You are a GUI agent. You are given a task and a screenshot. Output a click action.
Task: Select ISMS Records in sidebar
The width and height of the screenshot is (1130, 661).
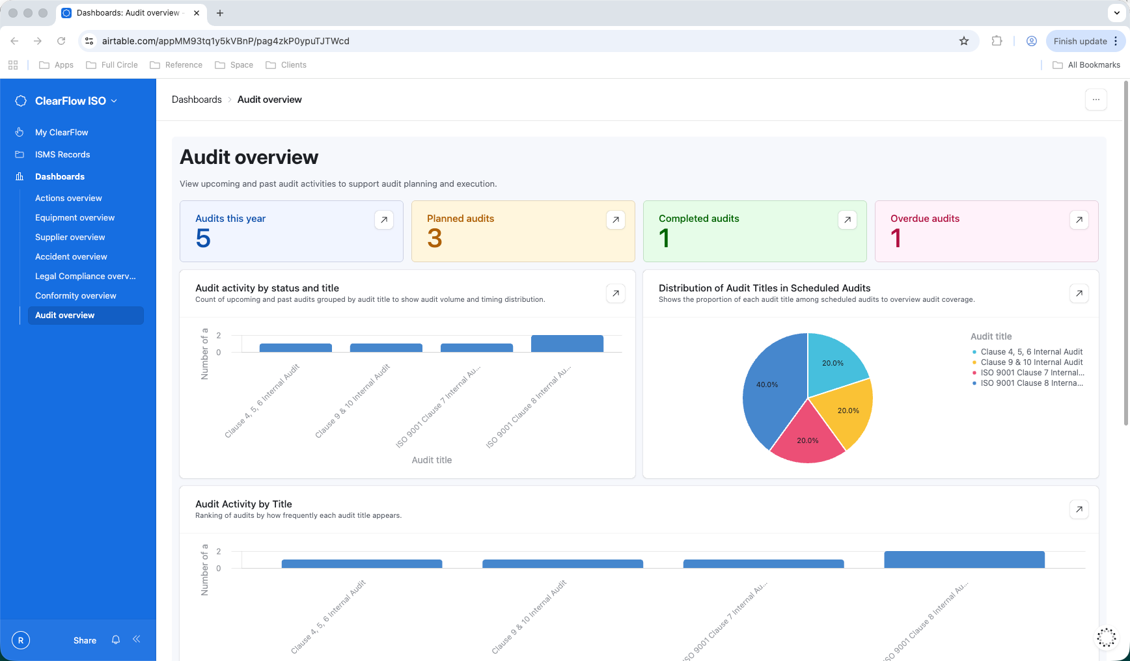click(62, 155)
